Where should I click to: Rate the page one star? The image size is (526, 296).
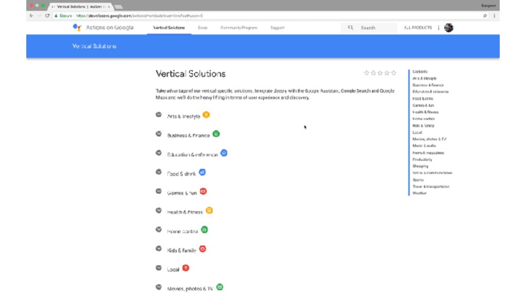(x=367, y=73)
